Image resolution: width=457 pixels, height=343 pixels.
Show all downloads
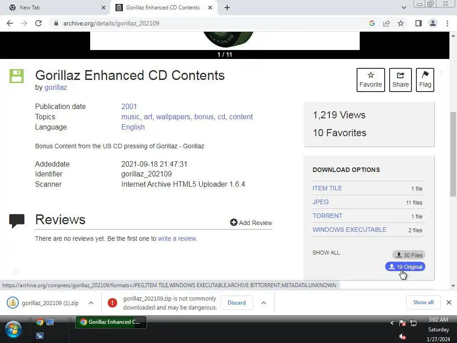[423, 302]
